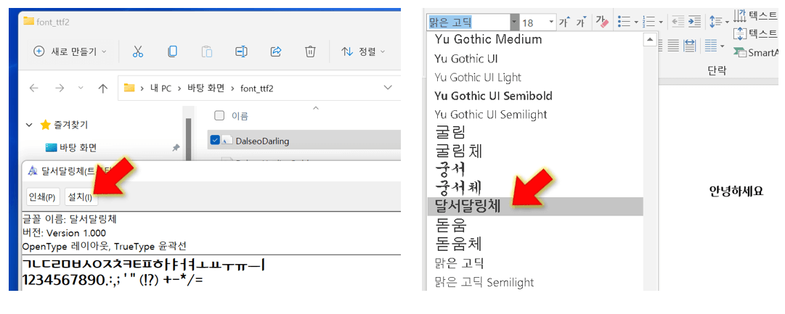The width and height of the screenshot is (785, 314).
Task: Click the Rename icon in Explorer toolbar
Action: [241, 51]
